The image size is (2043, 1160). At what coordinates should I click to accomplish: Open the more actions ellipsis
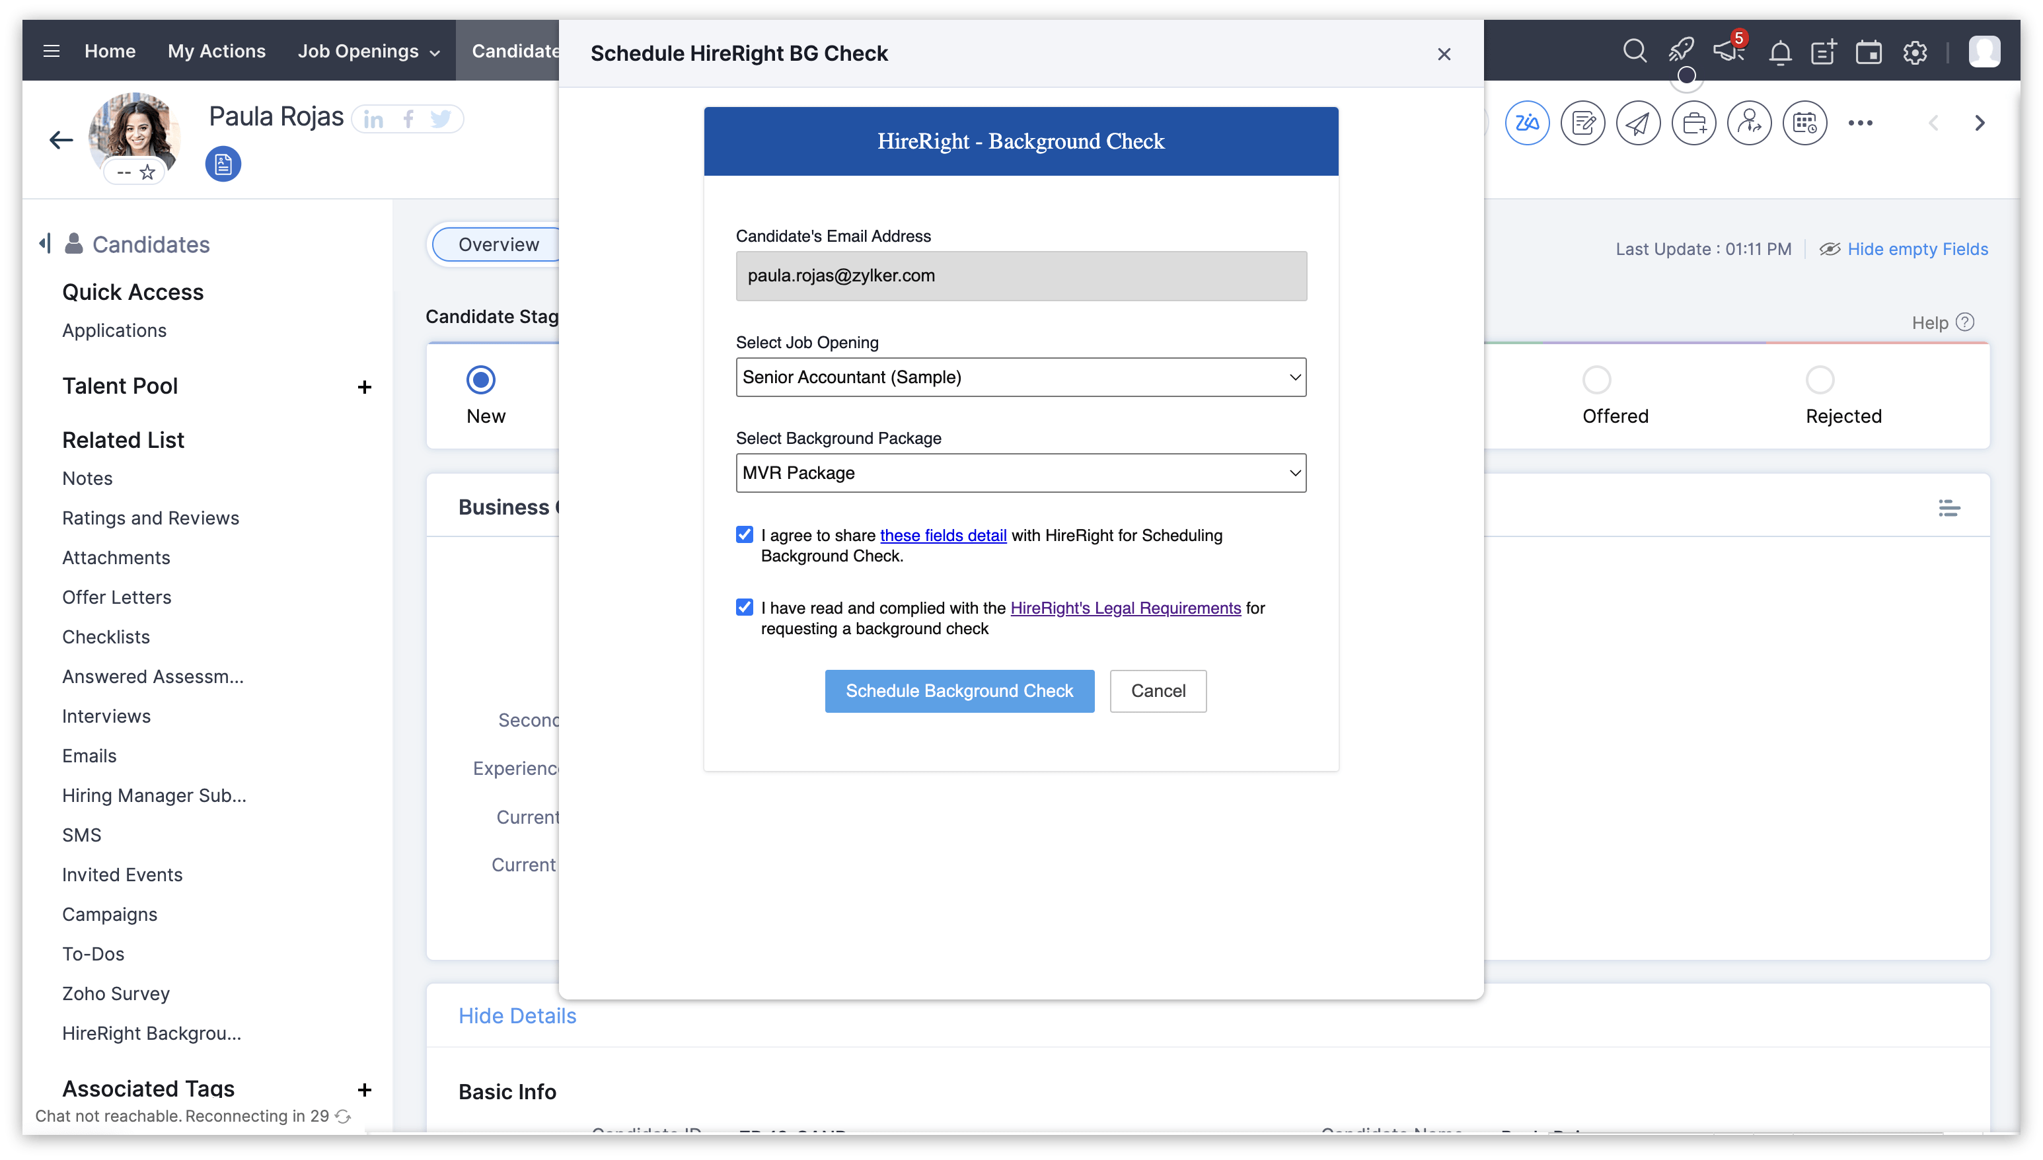coord(1861,123)
